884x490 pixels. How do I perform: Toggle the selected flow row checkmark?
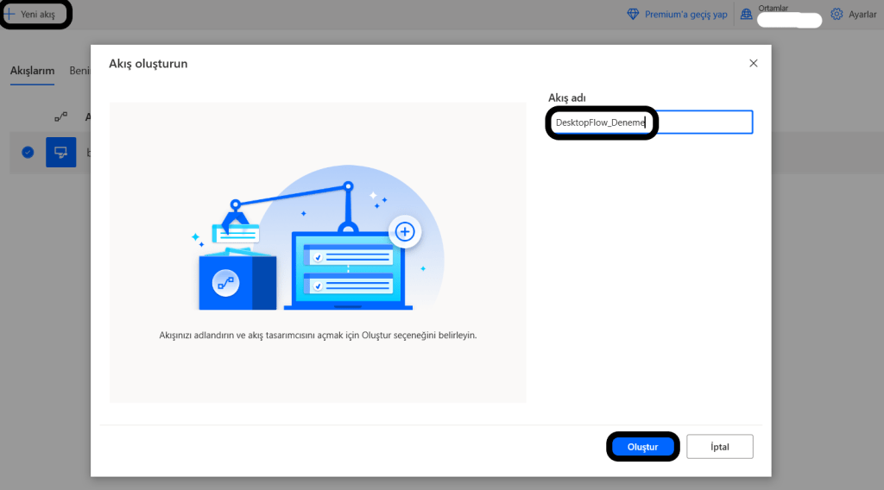tap(28, 152)
